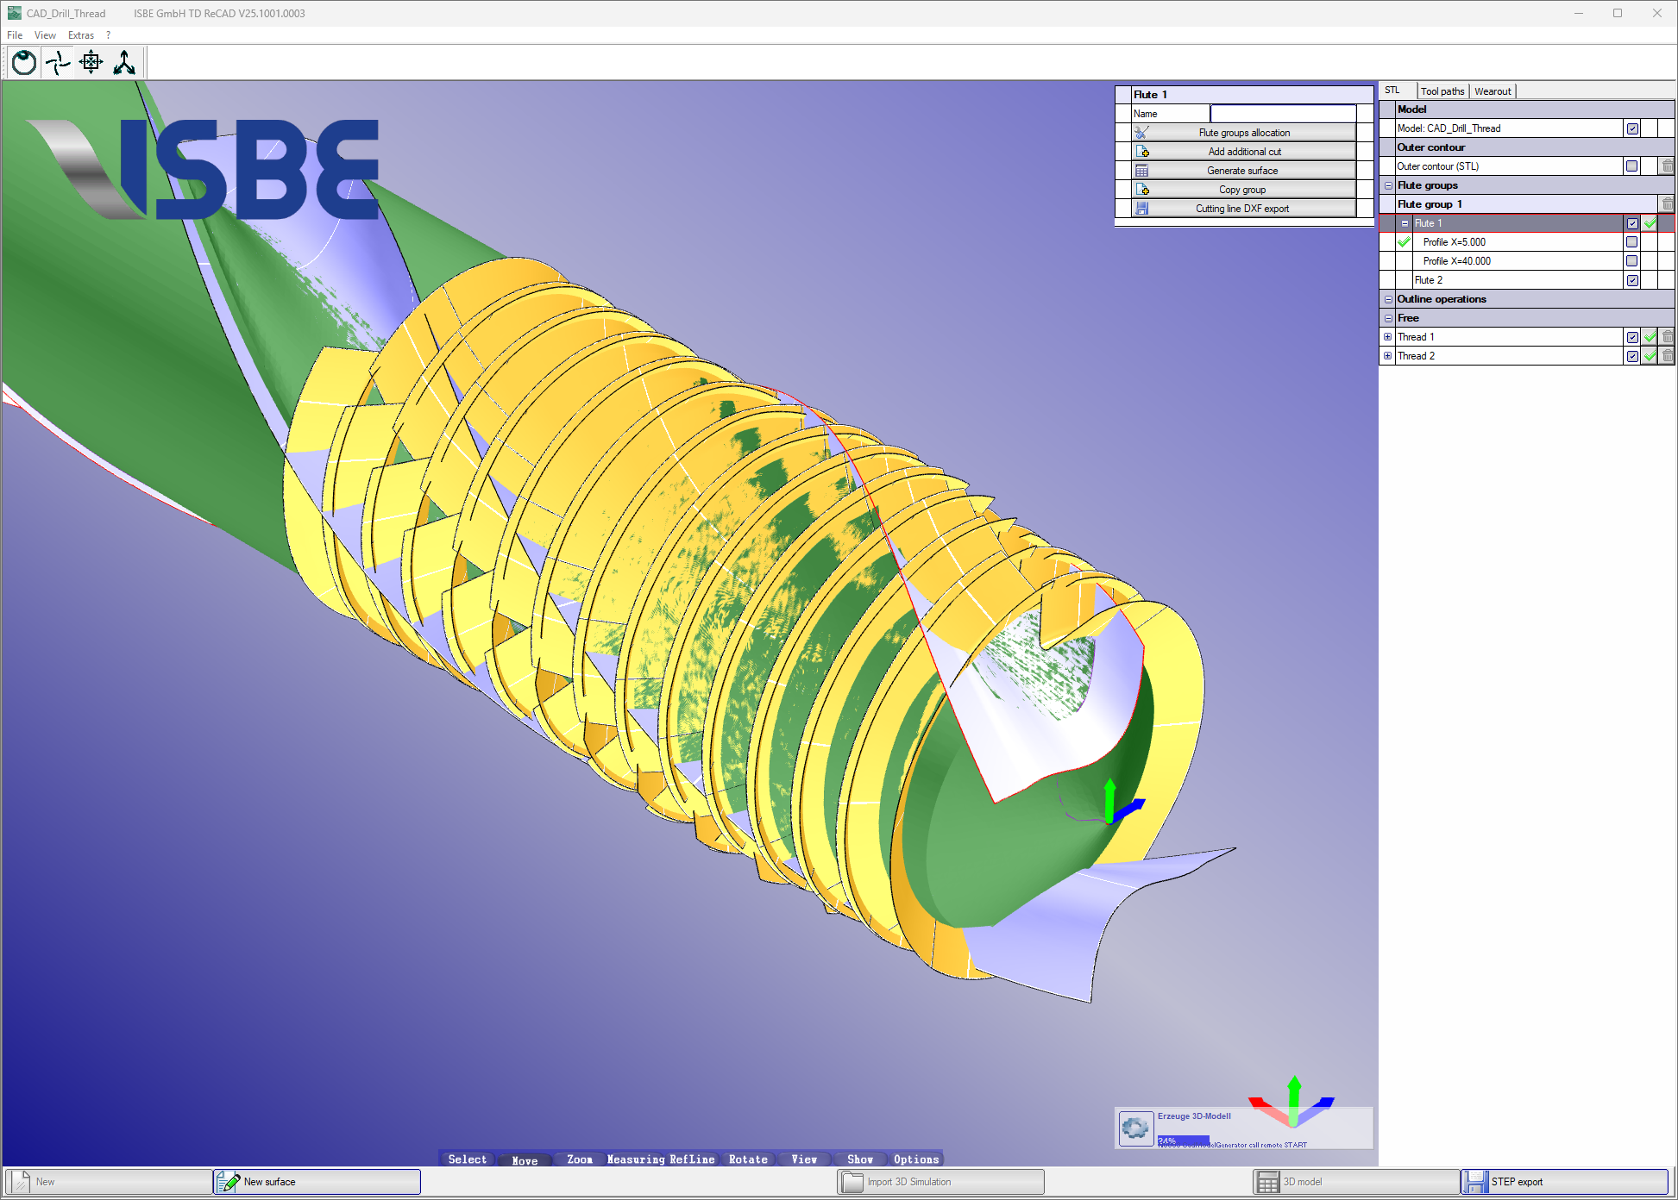Viewport: 1678px width, 1200px height.
Task: Click the trash icon for Outer contour (STL)
Action: tap(1667, 166)
